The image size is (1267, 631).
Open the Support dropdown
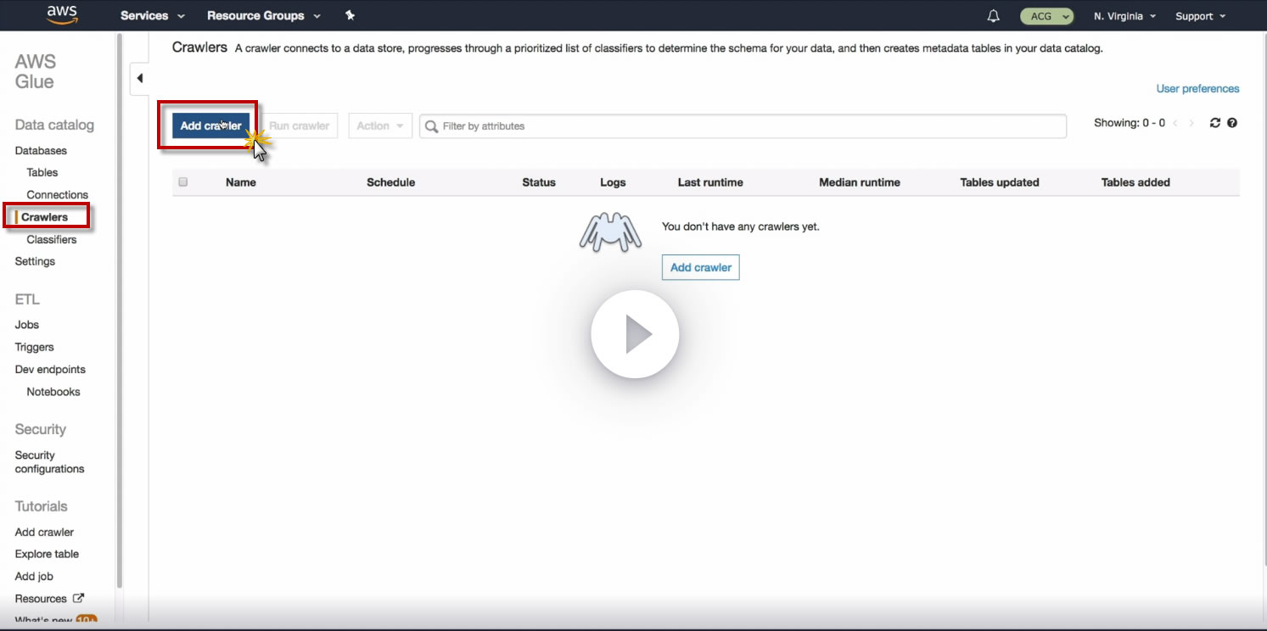pyautogui.click(x=1200, y=16)
